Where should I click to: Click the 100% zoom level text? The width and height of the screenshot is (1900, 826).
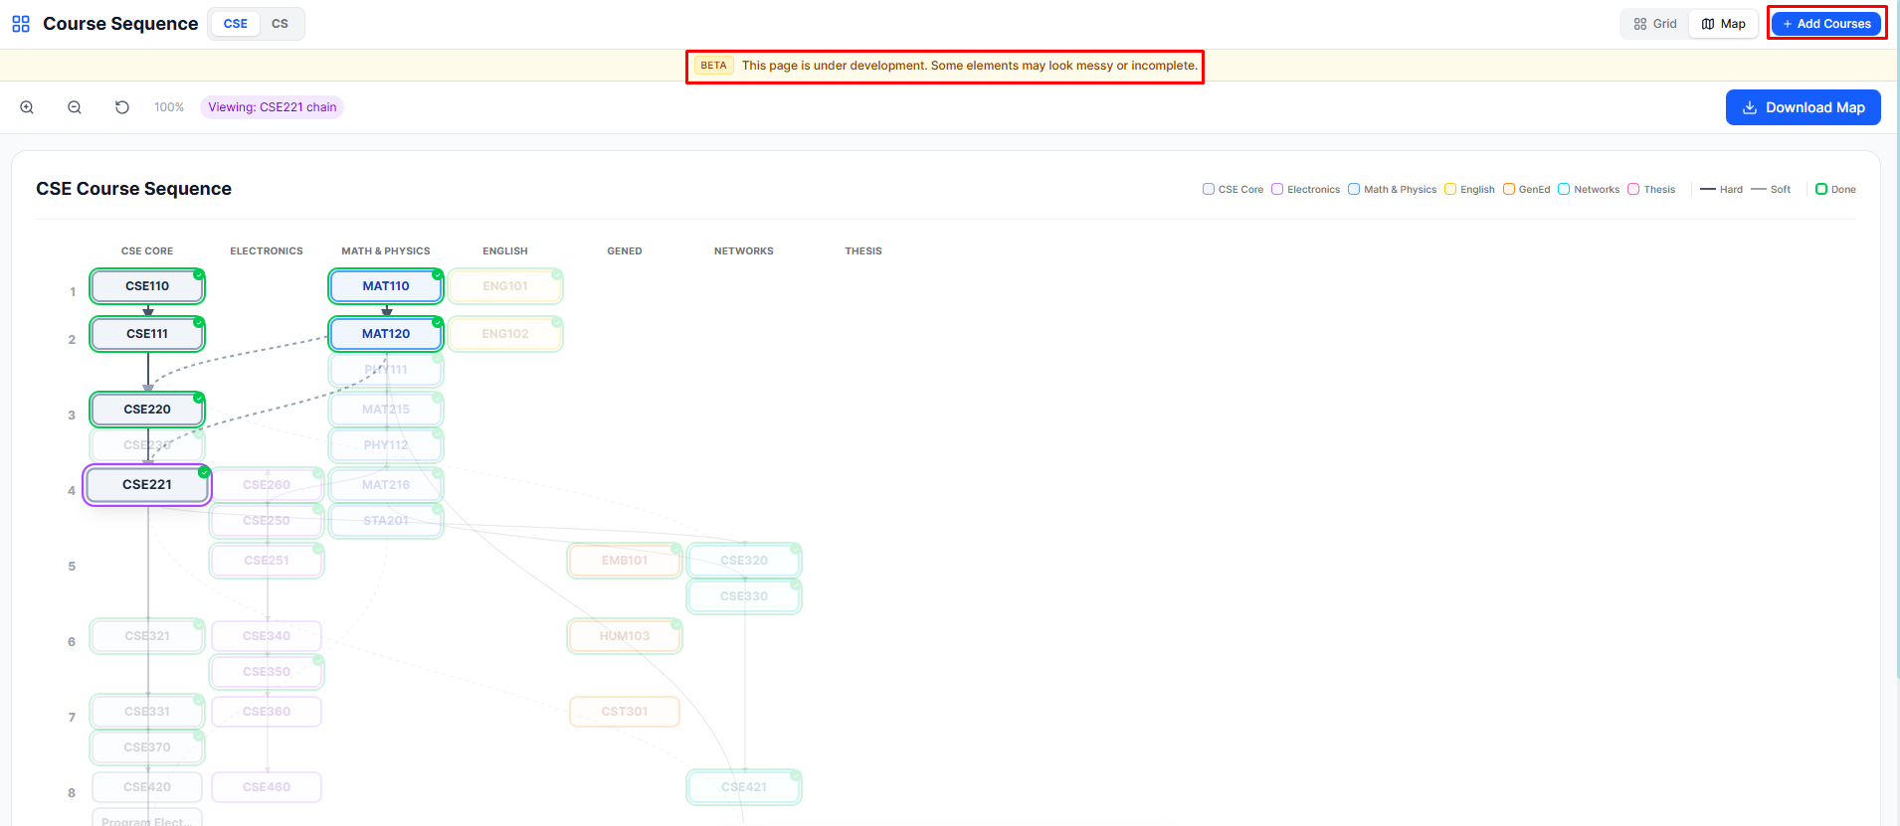pyautogui.click(x=169, y=107)
